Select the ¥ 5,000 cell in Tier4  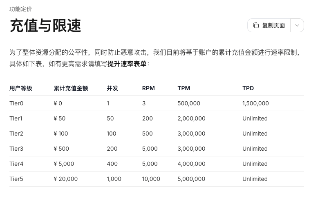pyautogui.click(x=64, y=164)
